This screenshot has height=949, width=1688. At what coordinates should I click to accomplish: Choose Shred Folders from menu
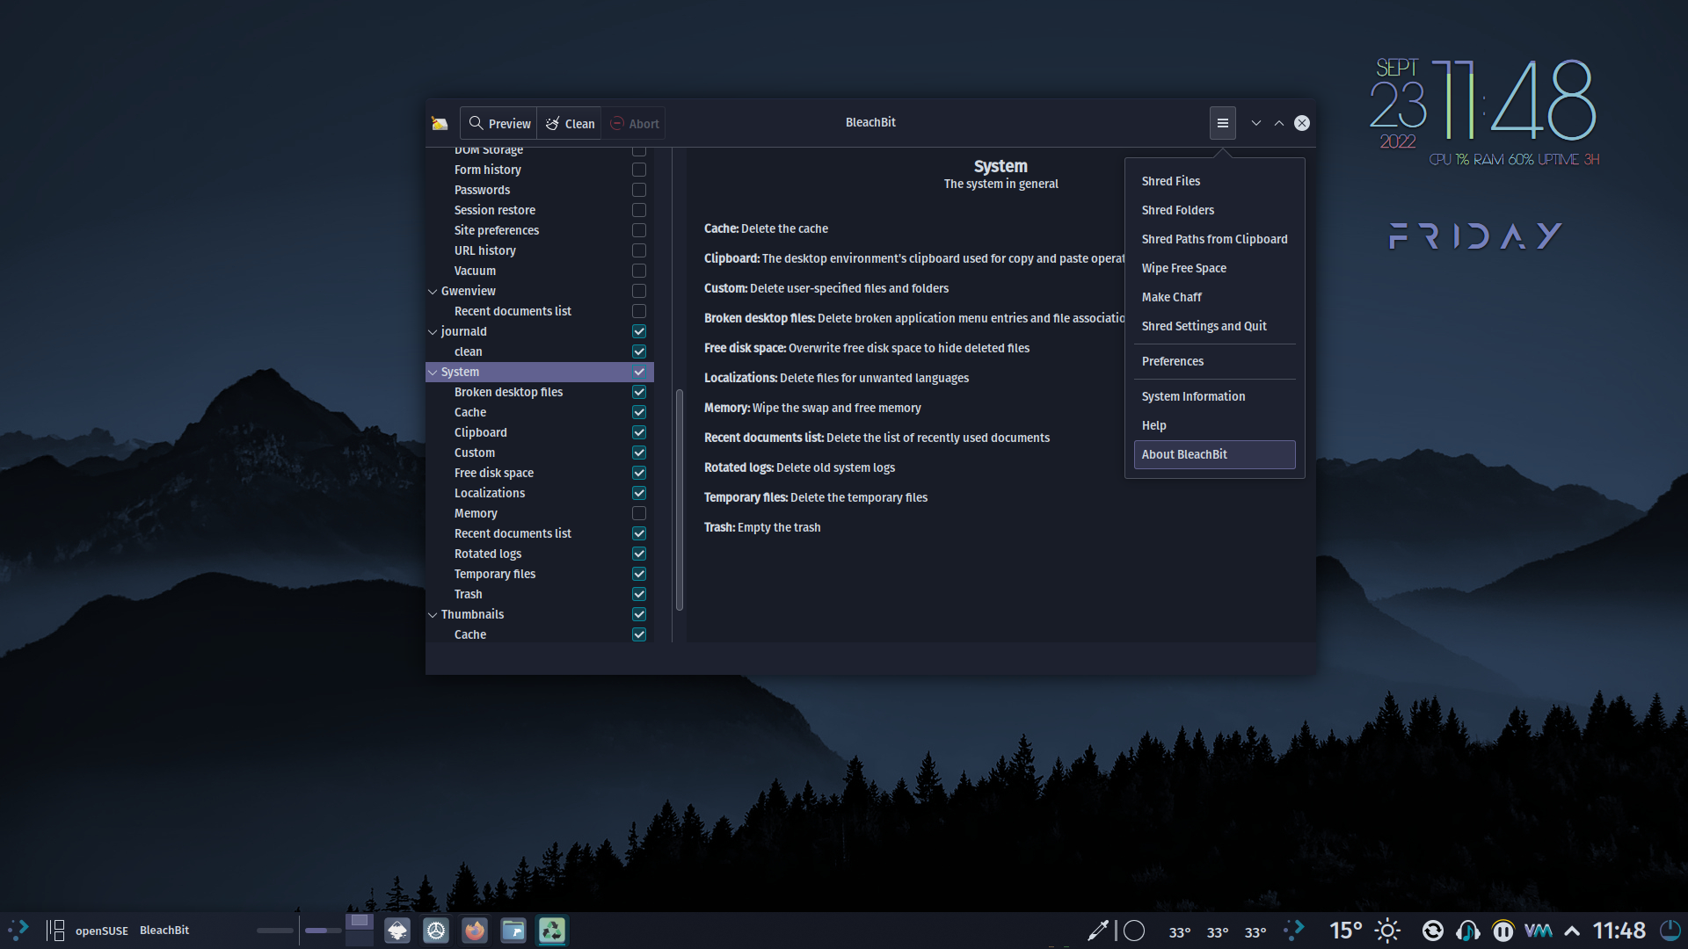[1214, 210]
